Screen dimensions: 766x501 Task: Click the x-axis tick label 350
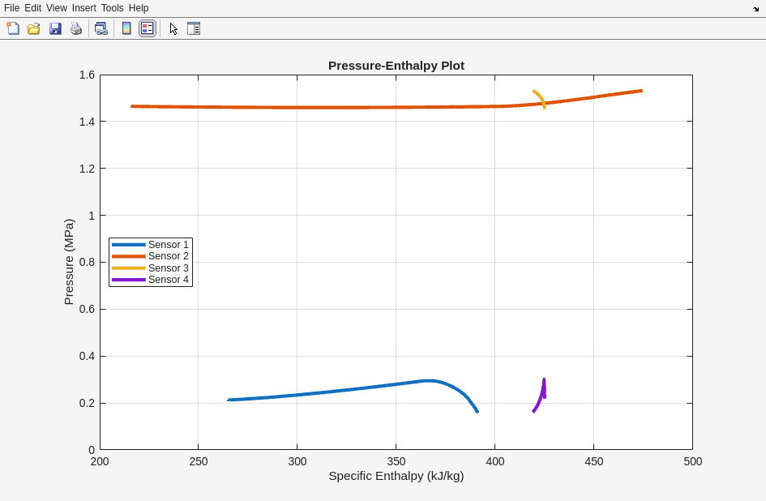click(396, 461)
